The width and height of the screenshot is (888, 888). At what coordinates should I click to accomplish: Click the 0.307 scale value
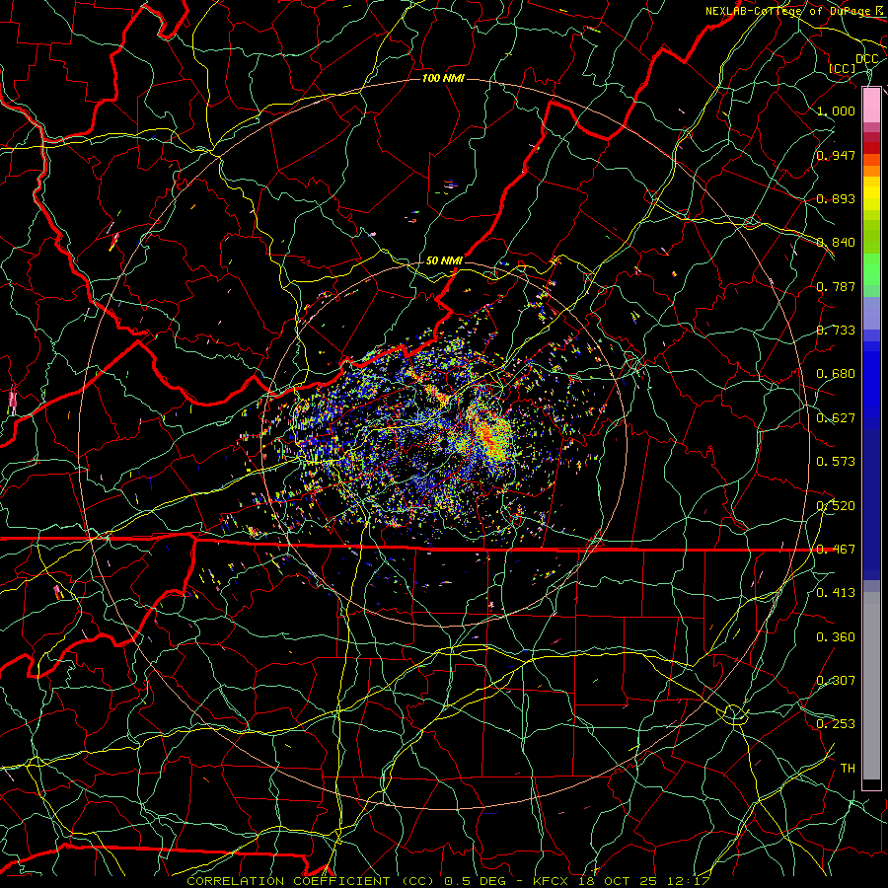point(836,681)
